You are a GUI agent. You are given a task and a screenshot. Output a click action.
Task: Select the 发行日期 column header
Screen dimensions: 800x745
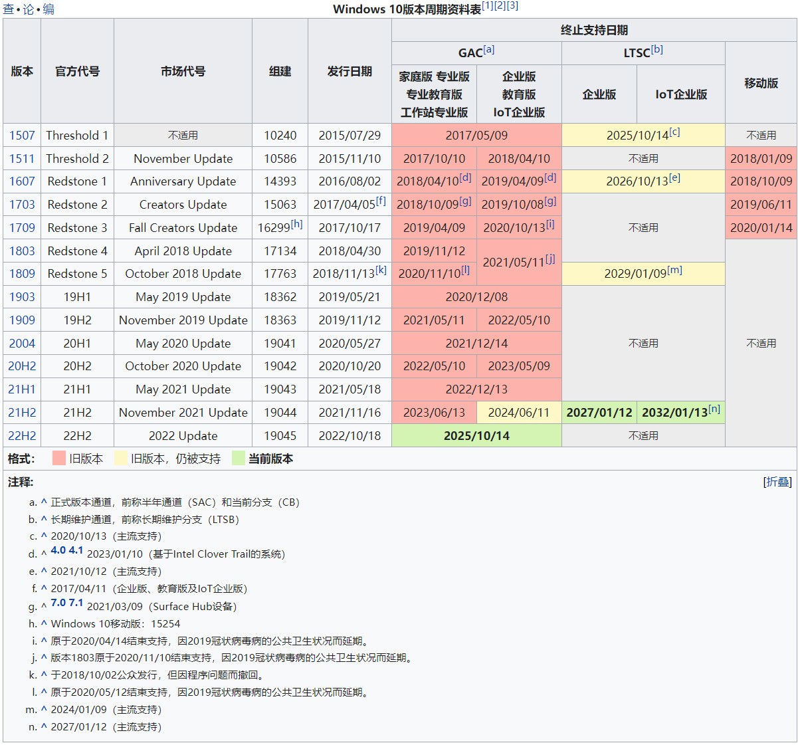coord(350,71)
